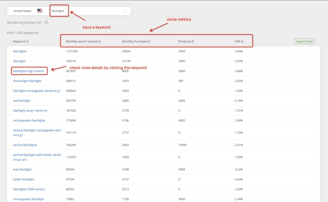Click the flashlight keyword search field
Viewport: 328px width, 202px height.
pos(90,11)
